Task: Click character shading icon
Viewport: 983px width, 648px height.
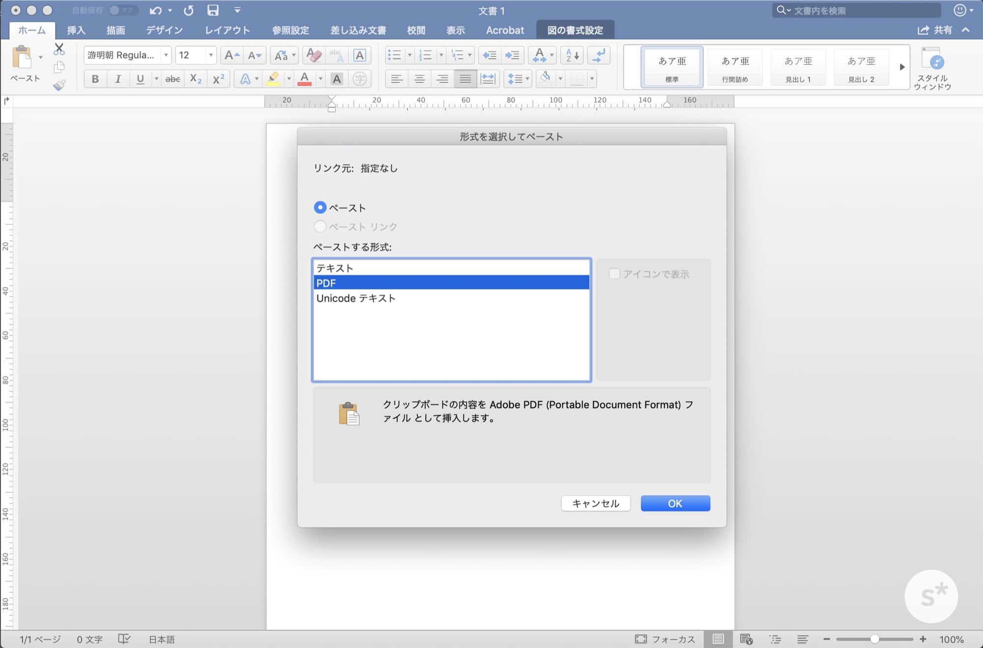Action: [337, 79]
